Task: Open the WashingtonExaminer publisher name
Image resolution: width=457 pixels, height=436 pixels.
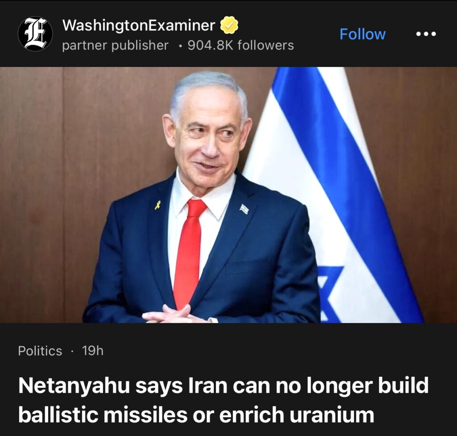Action: pos(139,25)
